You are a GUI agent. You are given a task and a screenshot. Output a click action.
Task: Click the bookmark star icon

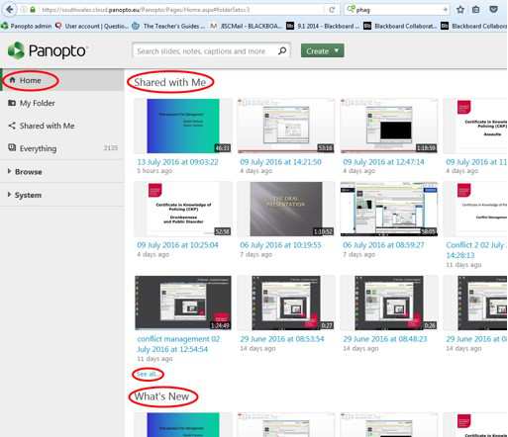[x=460, y=10]
